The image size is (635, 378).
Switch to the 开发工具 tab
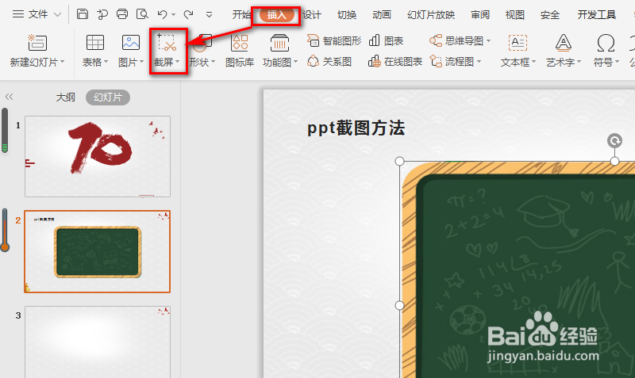pyautogui.click(x=597, y=15)
